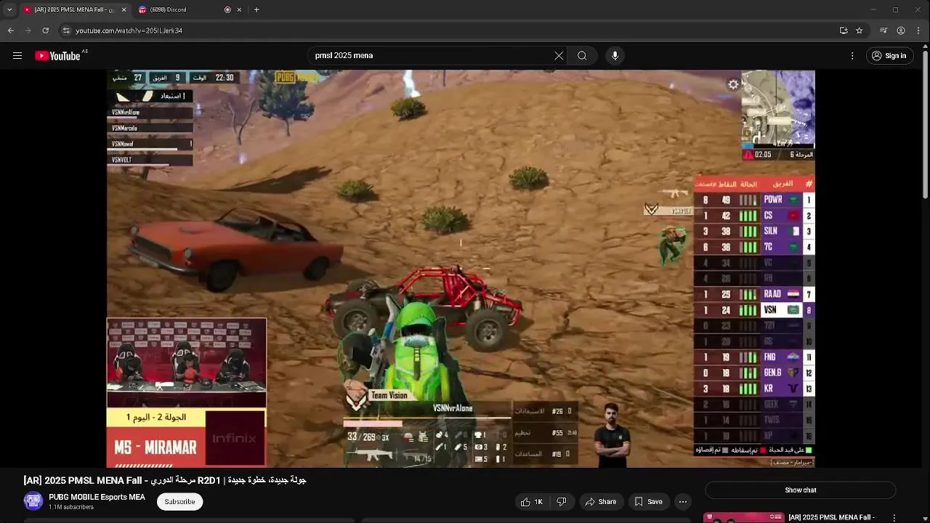
Task: Start voice search with the microphone
Action: (x=615, y=56)
